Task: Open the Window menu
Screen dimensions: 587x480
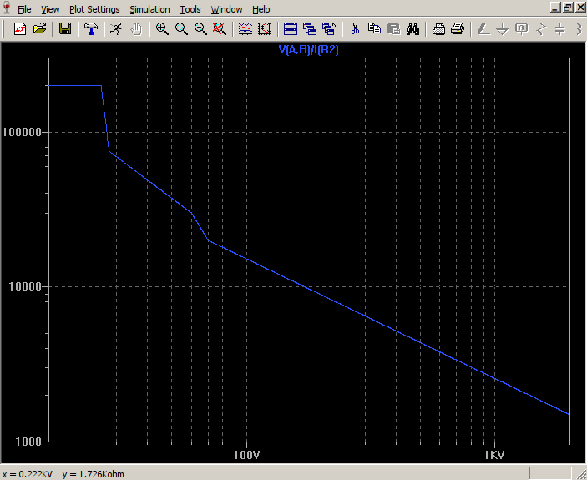Action: click(x=226, y=9)
